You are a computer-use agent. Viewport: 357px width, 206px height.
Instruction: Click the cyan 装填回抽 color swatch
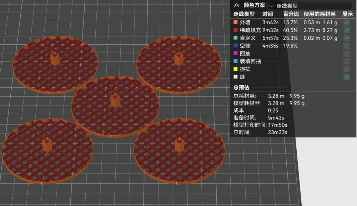click(235, 61)
